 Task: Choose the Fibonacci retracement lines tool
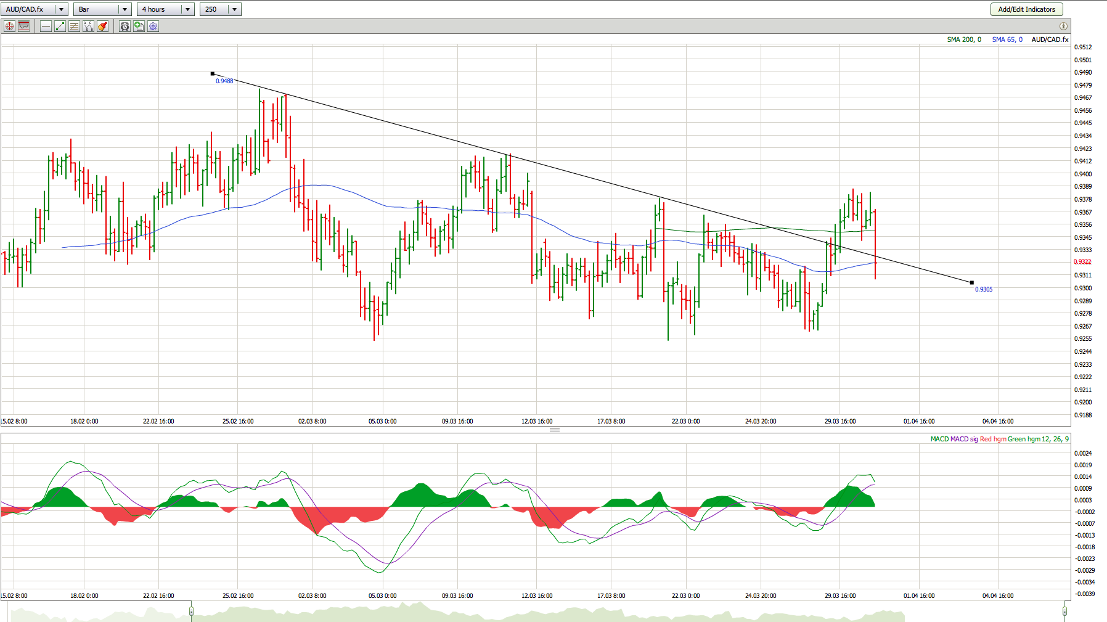coord(74,27)
